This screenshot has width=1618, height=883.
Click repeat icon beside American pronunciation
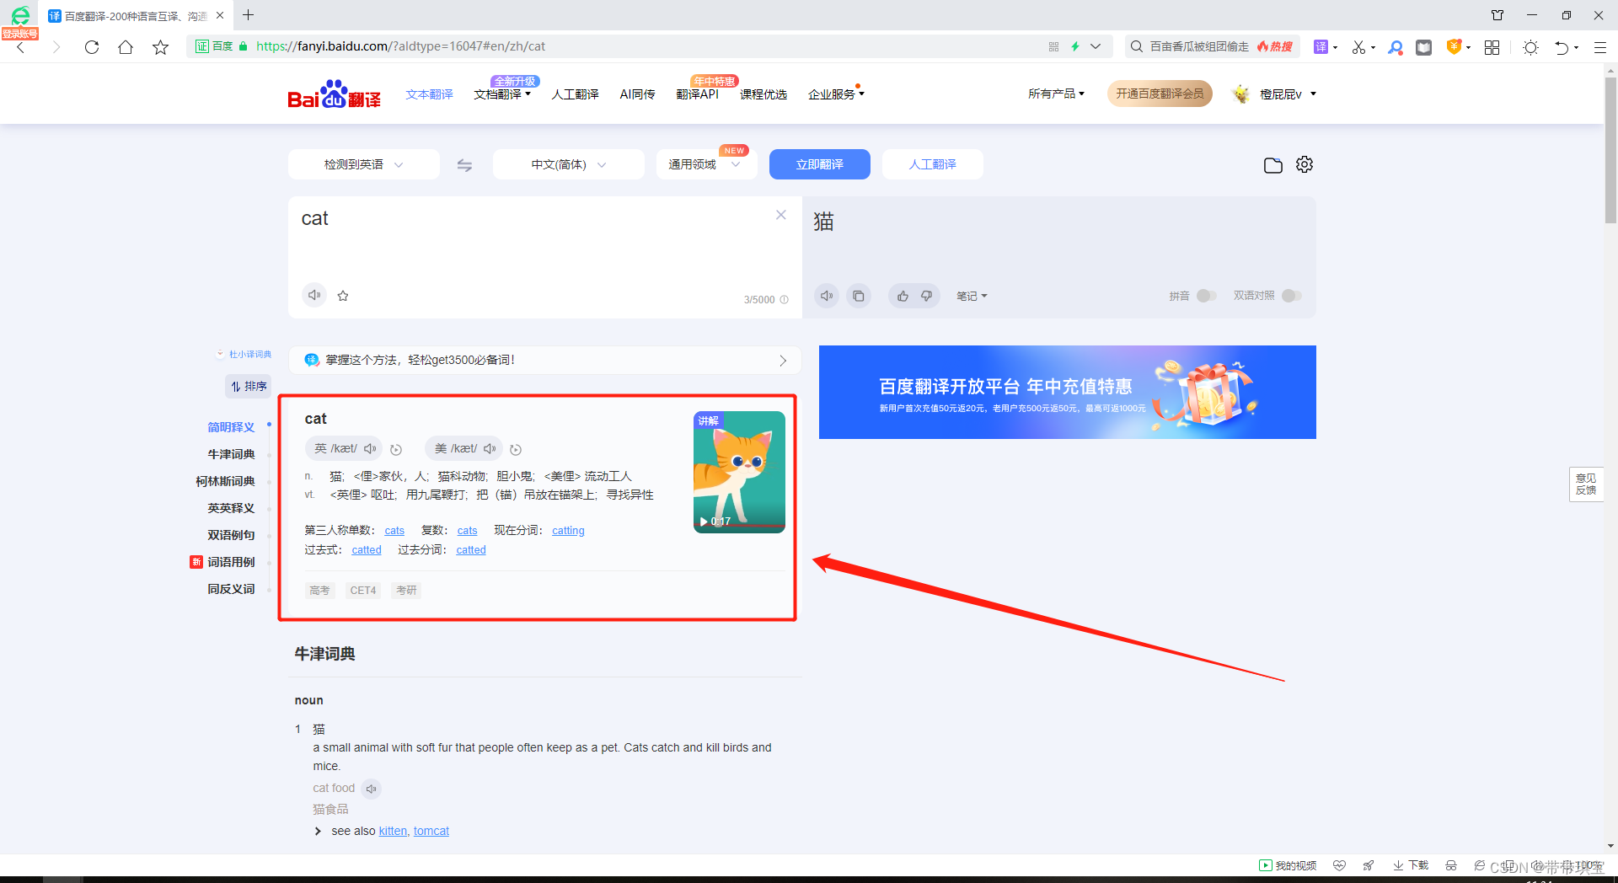(516, 450)
